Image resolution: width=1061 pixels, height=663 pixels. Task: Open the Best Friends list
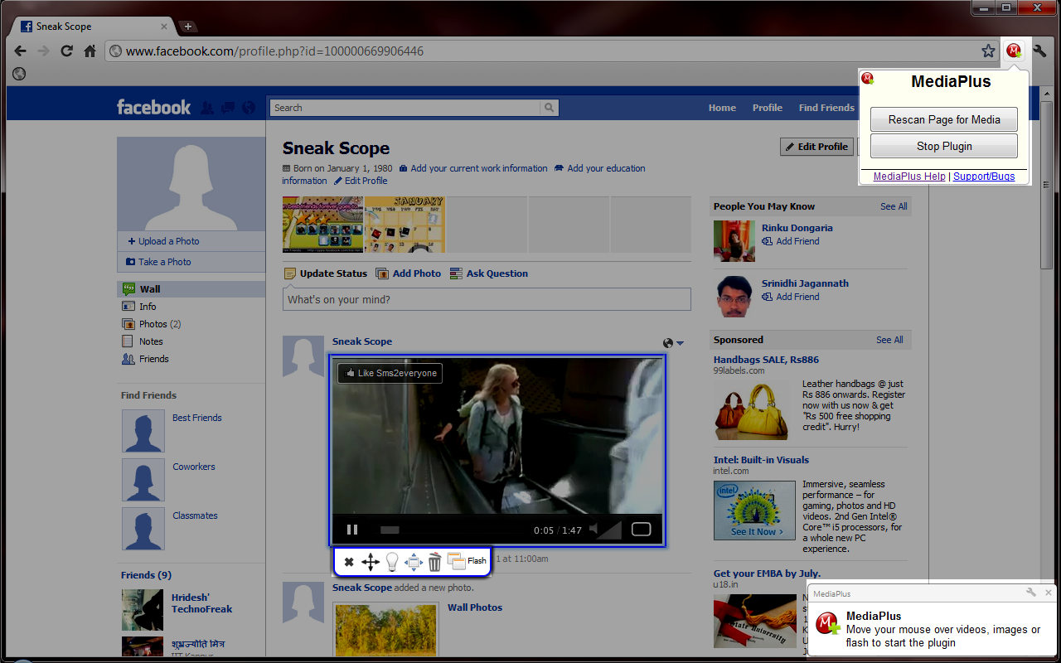coord(196,418)
